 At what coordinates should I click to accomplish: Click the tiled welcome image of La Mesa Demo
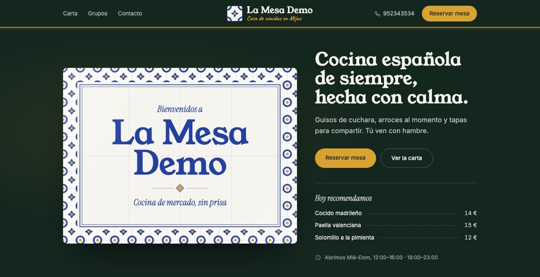(x=180, y=156)
